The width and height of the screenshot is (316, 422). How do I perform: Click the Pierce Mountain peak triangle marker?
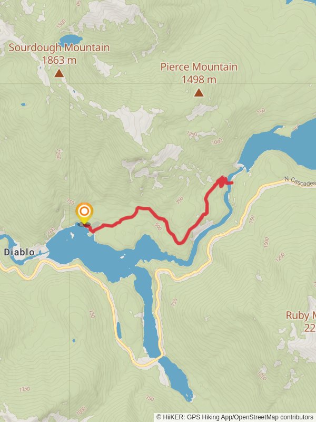point(199,93)
